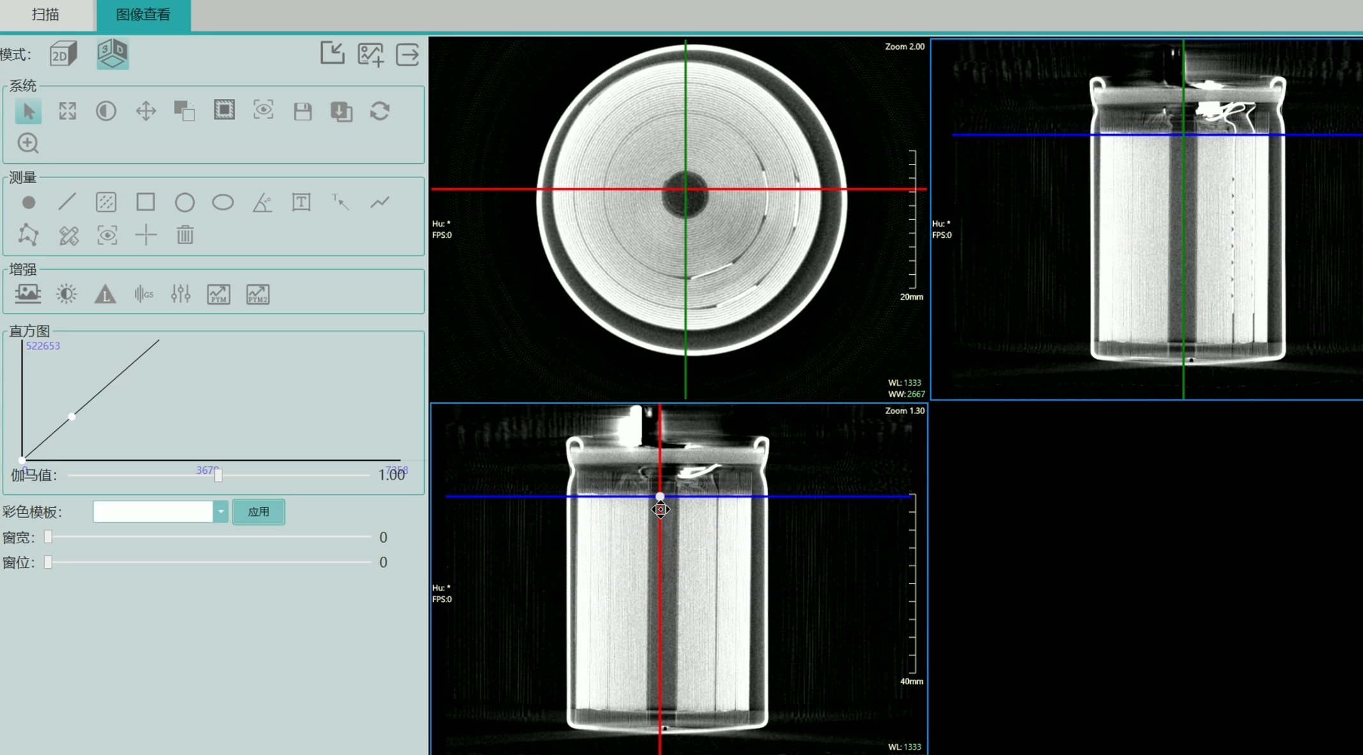Switch to 3D mode icon
Viewport: 1363px width, 755px height.
112,54
